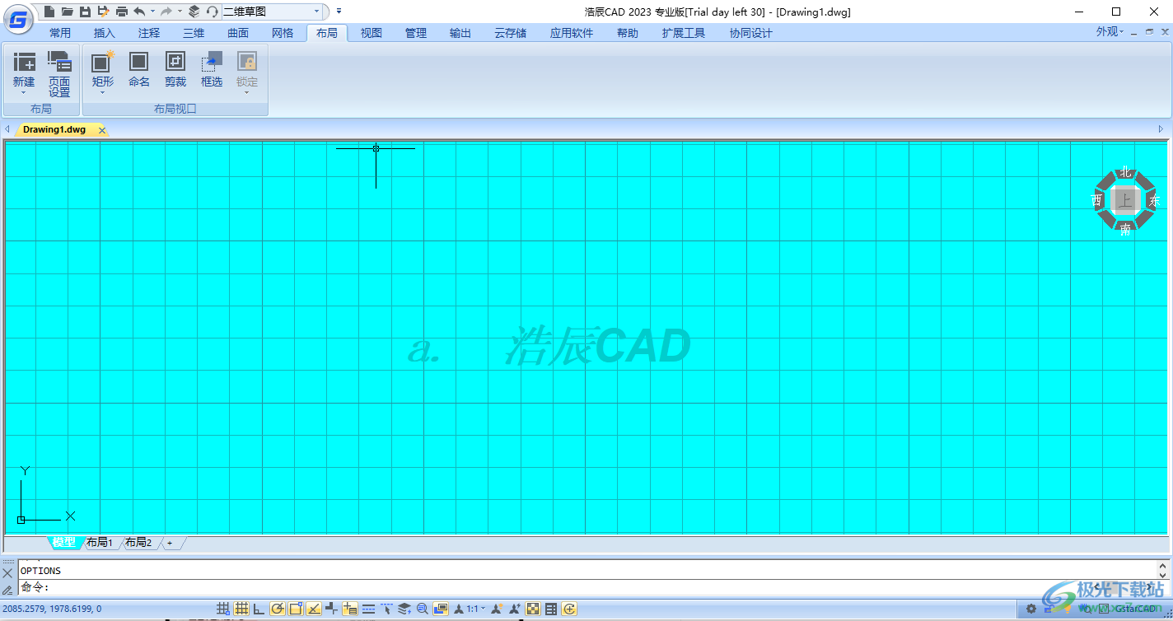Viewport: 1173px width, 621px height.
Task: Expand the 锁定 lock dropdown arrow
Action: tap(247, 92)
